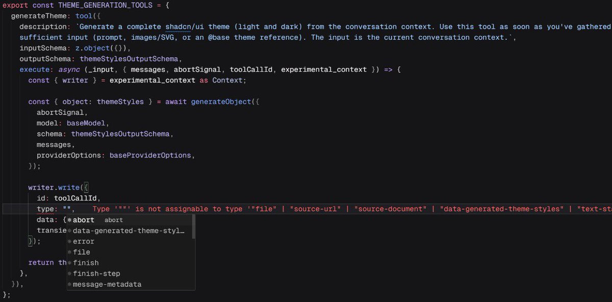Click the 'export' keyword

(x=15, y=5)
